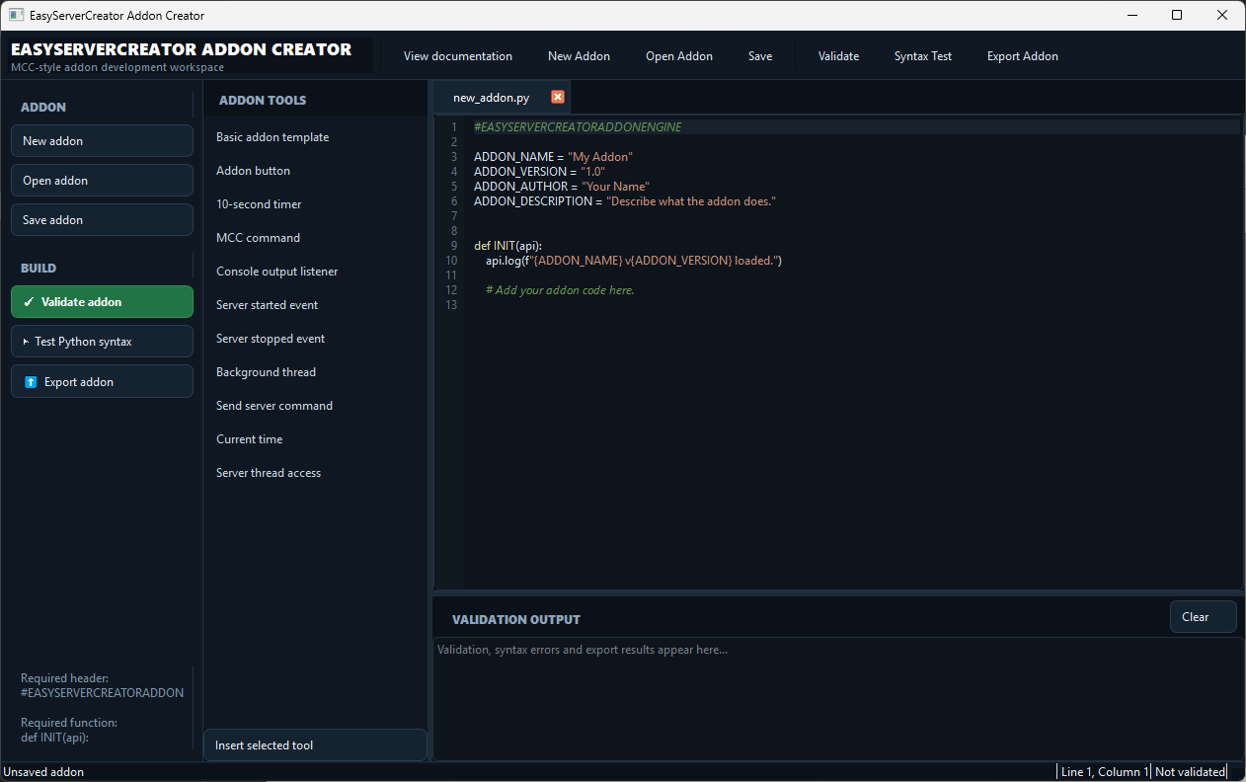1246x782 pixels.
Task: Click 'Not validated' status indicator
Action: 1190,772
